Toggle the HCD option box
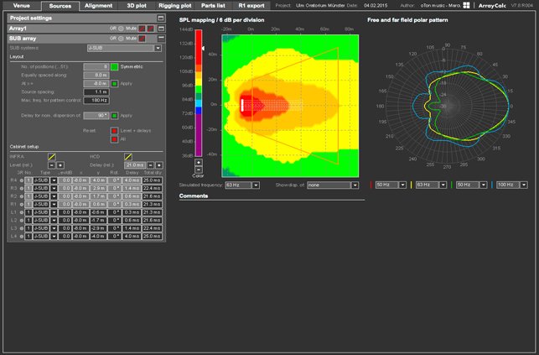The image size is (539, 355). click(x=128, y=157)
